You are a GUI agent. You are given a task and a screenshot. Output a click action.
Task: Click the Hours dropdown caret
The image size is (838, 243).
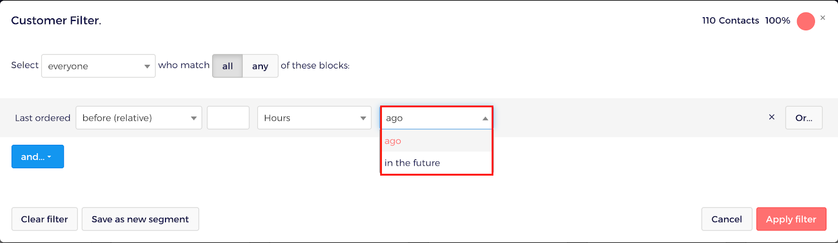click(363, 119)
